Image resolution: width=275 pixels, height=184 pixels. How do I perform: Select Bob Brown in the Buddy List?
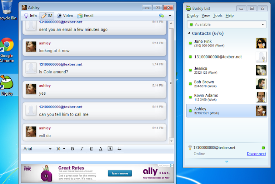(x=226, y=84)
